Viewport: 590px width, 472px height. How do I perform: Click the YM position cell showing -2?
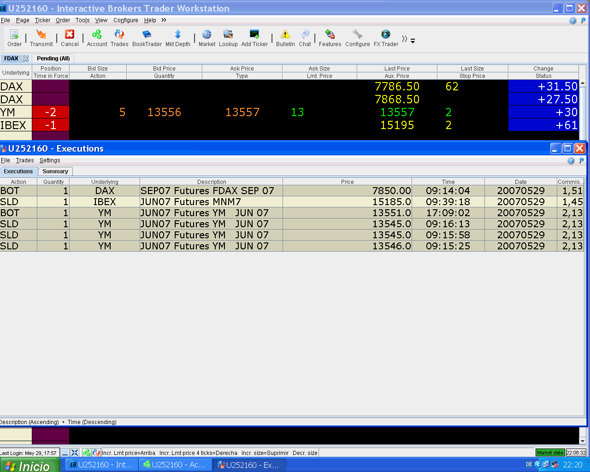coord(51,112)
